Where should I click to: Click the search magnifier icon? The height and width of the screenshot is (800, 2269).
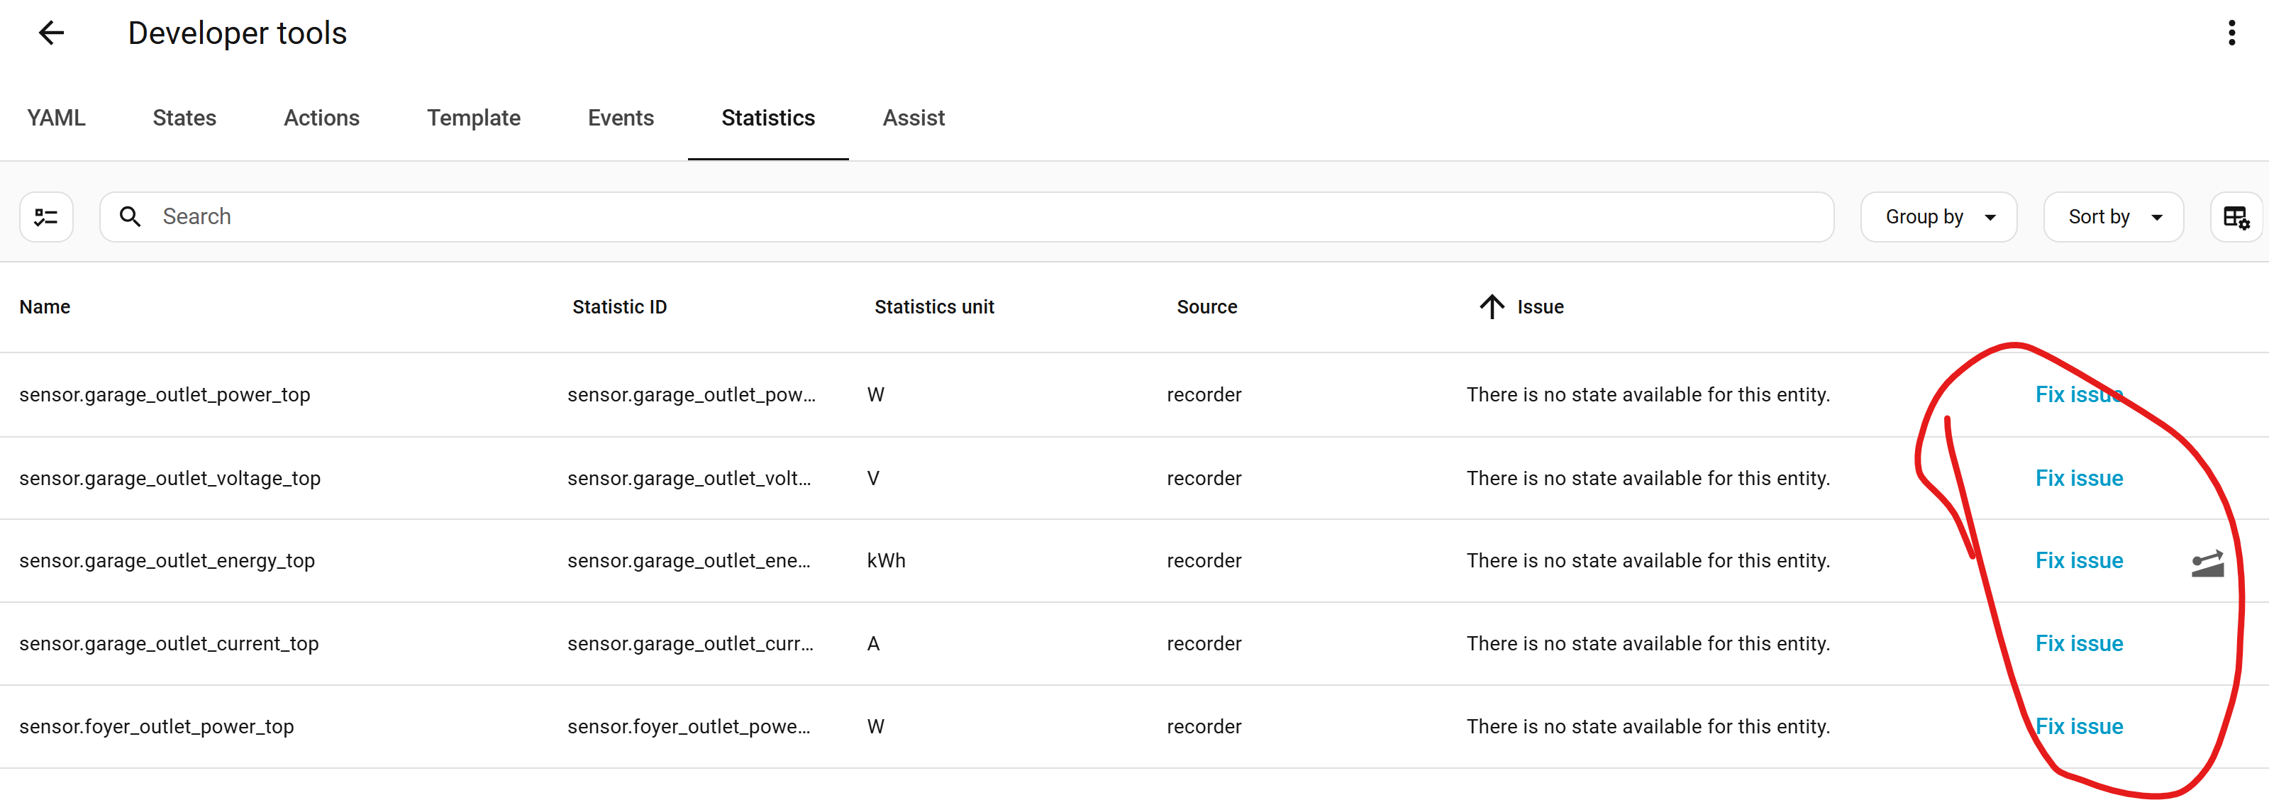coord(131,217)
